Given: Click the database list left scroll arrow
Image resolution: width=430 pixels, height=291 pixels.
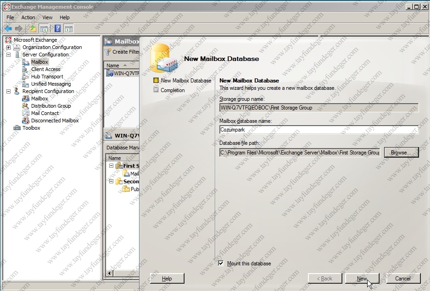Looking at the screenshot, I should pos(110,273).
